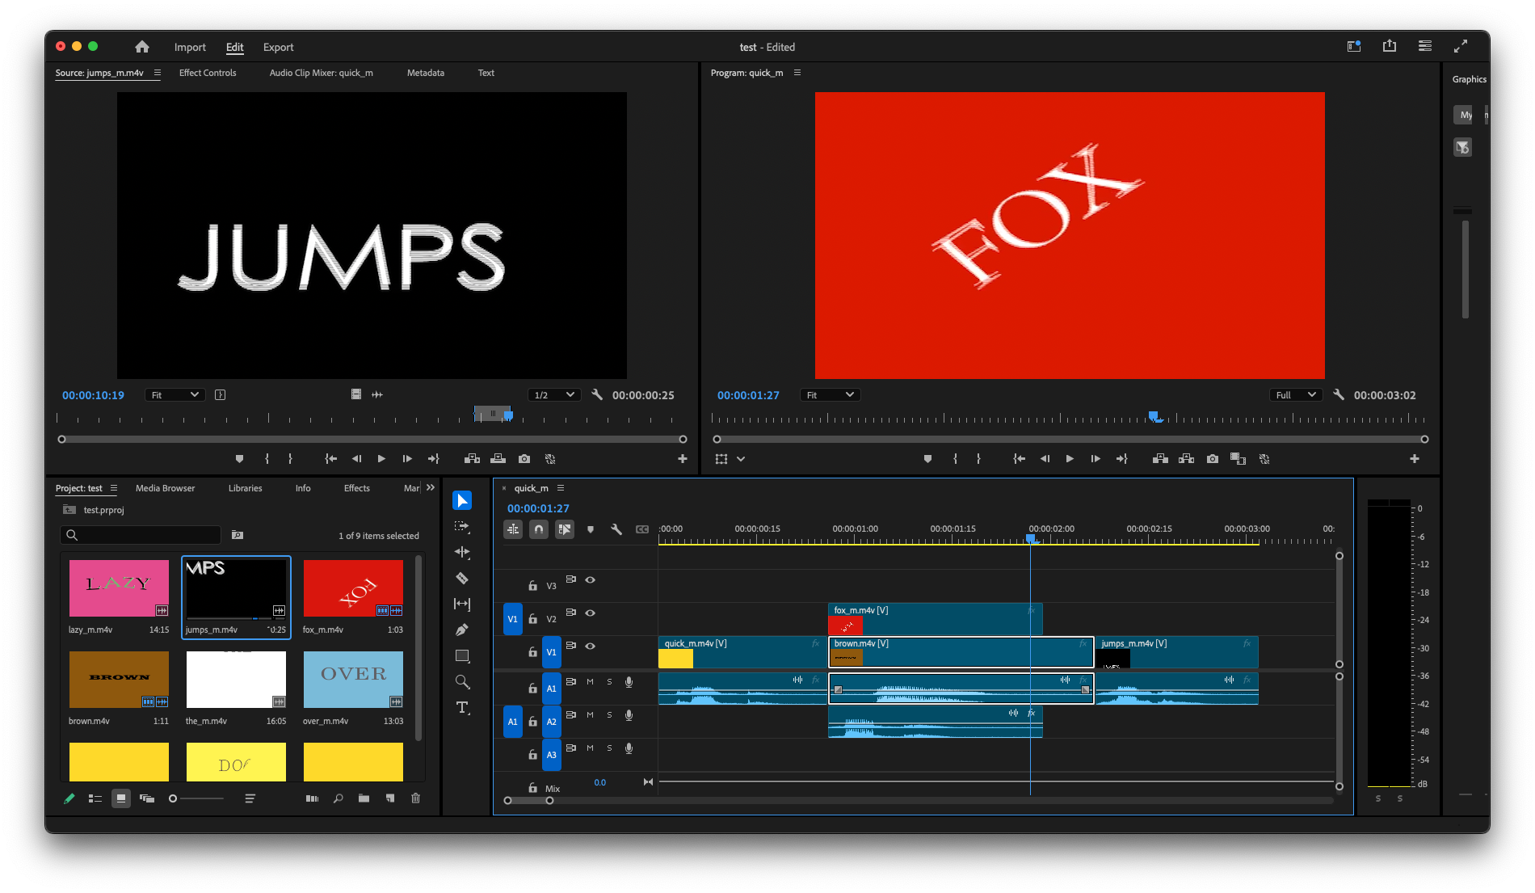This screenshot has height=893, width=1535.
Task: Open the Source monitor Fit zoom dropdown
Action: click(175, 395)
